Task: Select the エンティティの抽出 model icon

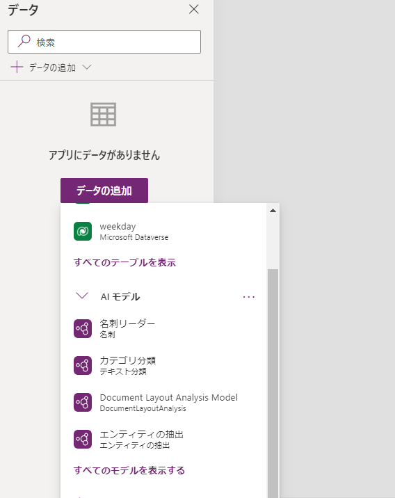Action: [83, 439]
